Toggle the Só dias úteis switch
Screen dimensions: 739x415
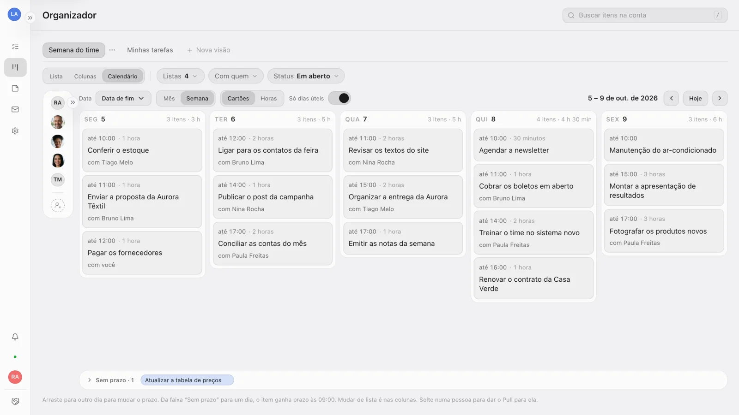coord(339,98)
